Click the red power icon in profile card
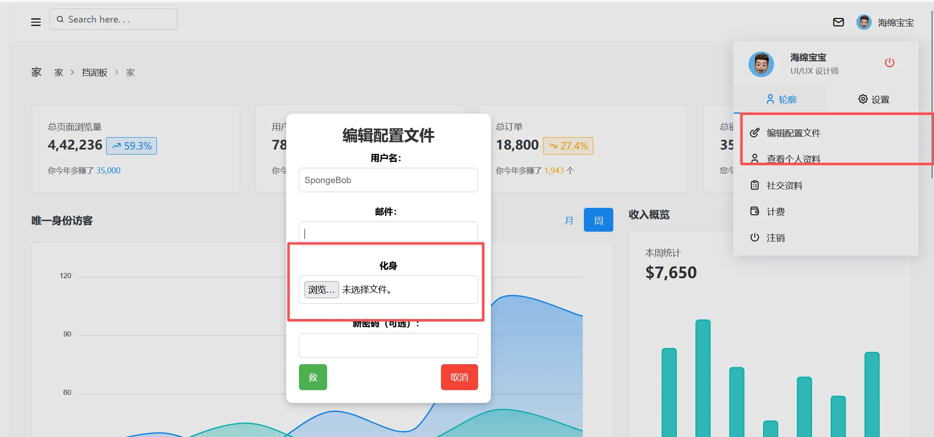Screen dimensions: 934x437 889,63
